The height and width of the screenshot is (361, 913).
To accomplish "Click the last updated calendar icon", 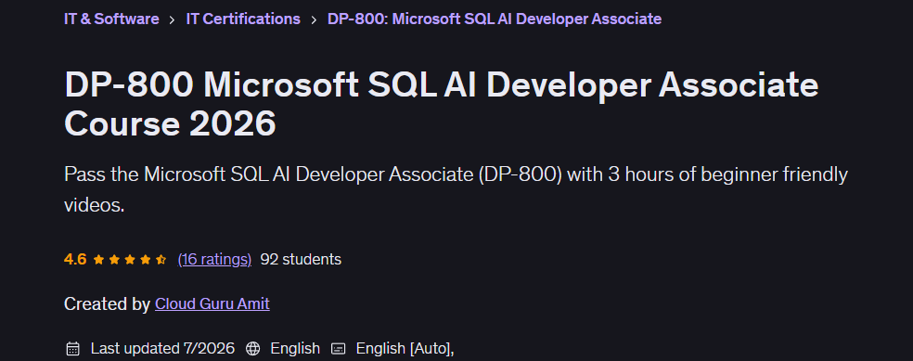I will click(72, 348).
